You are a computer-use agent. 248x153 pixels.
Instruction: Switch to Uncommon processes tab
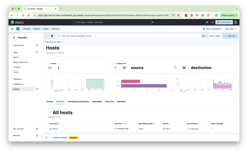78,102
